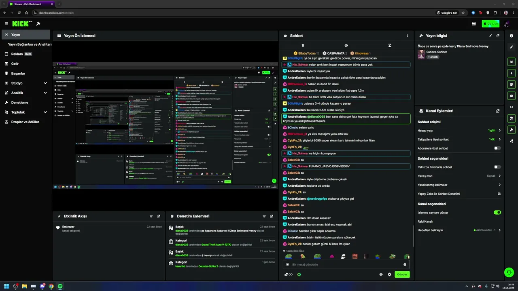Select the hourglass tab in Sohbet panel

click(x=390, y=45)
